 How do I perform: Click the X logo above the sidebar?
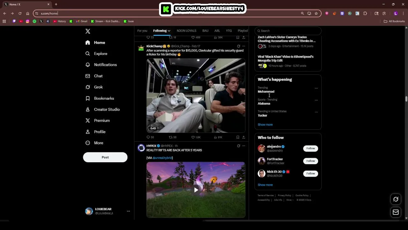[x=88, y=31]
